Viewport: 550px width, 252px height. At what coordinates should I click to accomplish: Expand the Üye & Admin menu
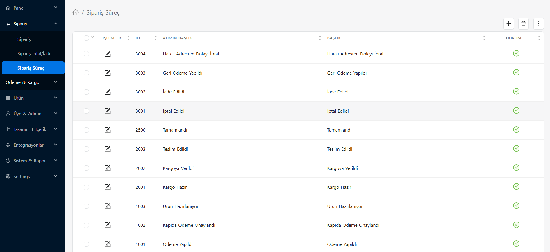point(32,114)
